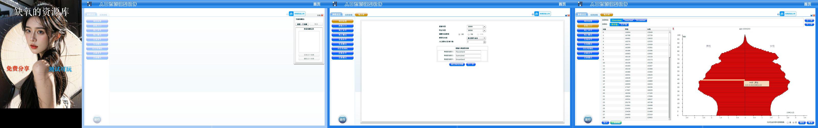Select the 否 radio option near 保存

click(793, 123)
